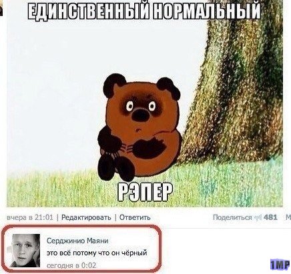Click Pooh's left ear in the image
Image resolution: width=291 pixels, height=274 pixels.
114,85
